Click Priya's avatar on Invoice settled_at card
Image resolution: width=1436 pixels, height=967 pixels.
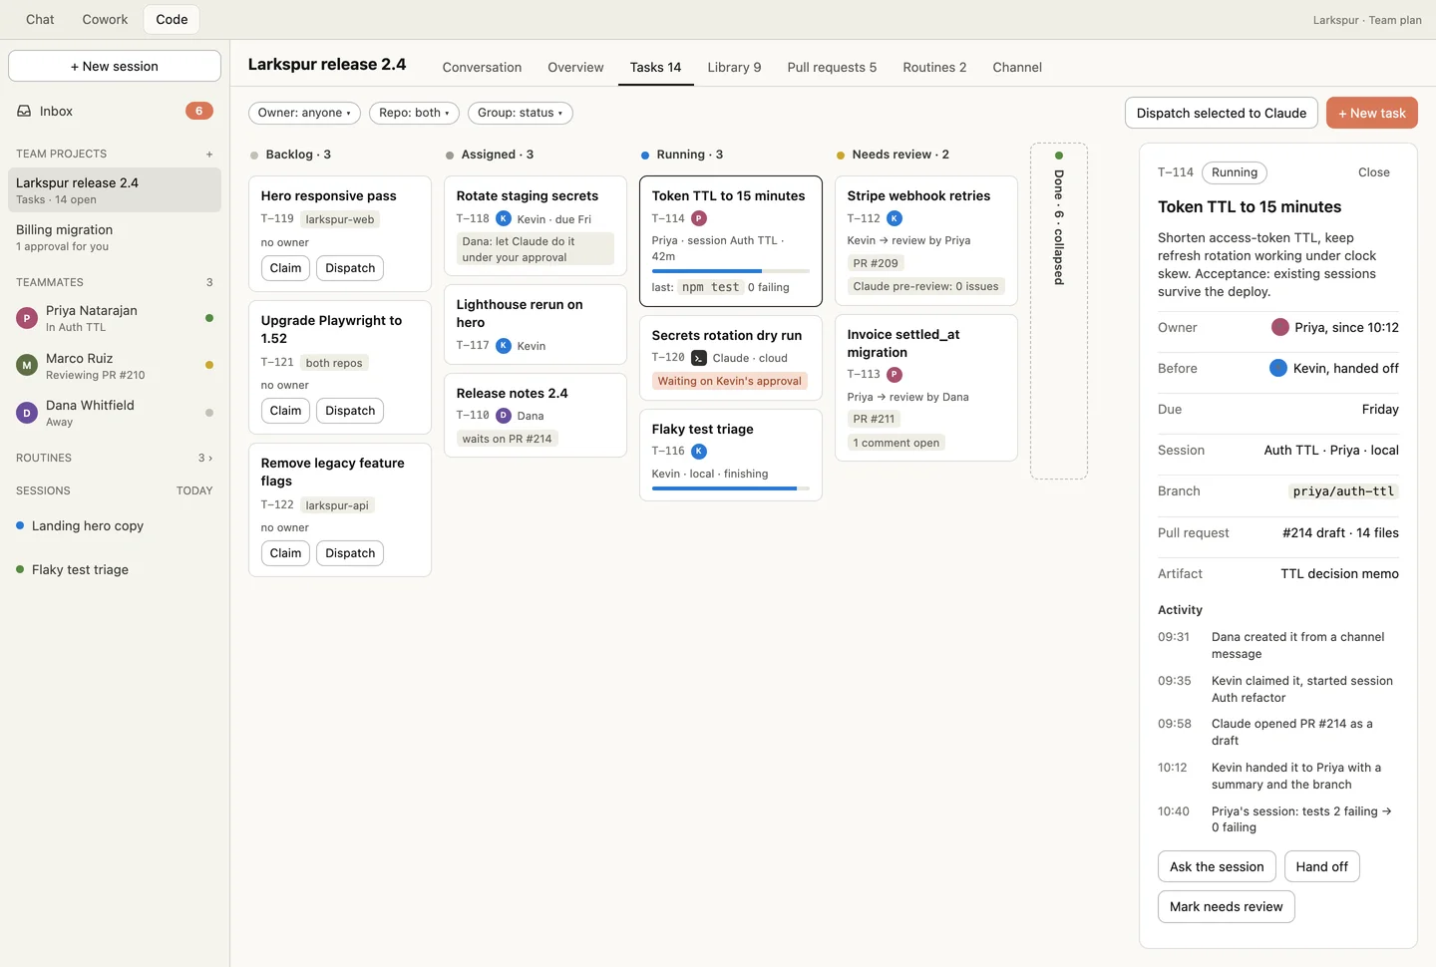pyautogui.click(x=895, y=375)
